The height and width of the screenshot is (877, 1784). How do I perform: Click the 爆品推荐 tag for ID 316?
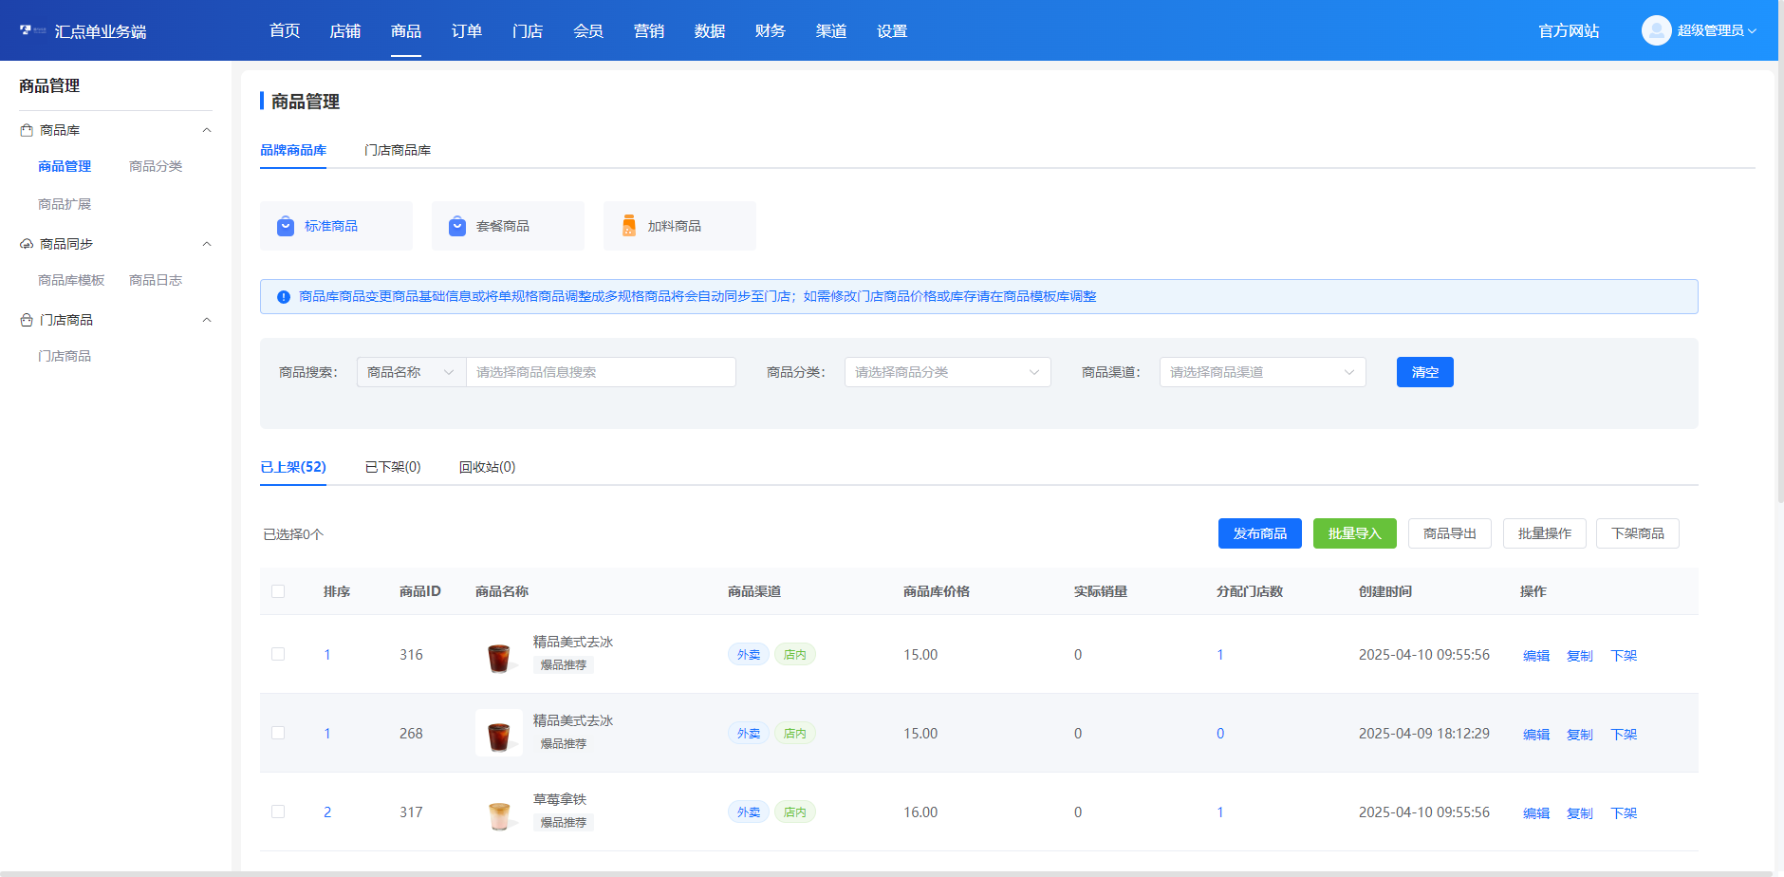pyautogui.click(x=564, y=664)
